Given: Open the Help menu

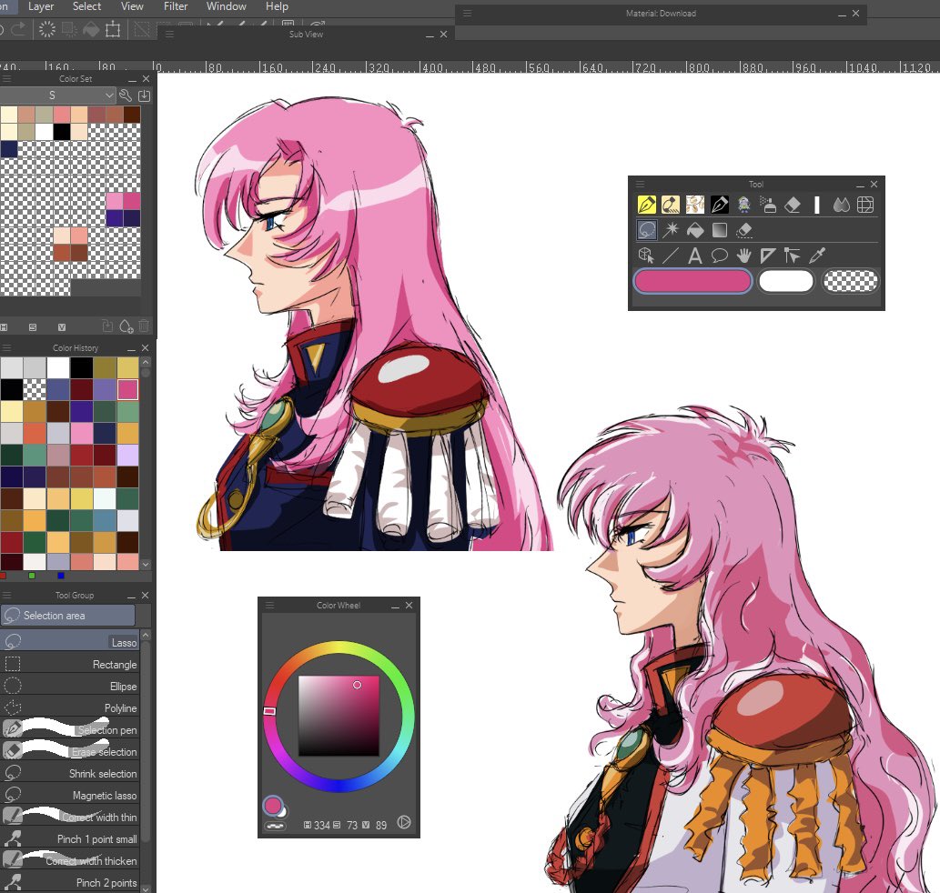Looking at the screenshot, I should [x=277, y=6].
